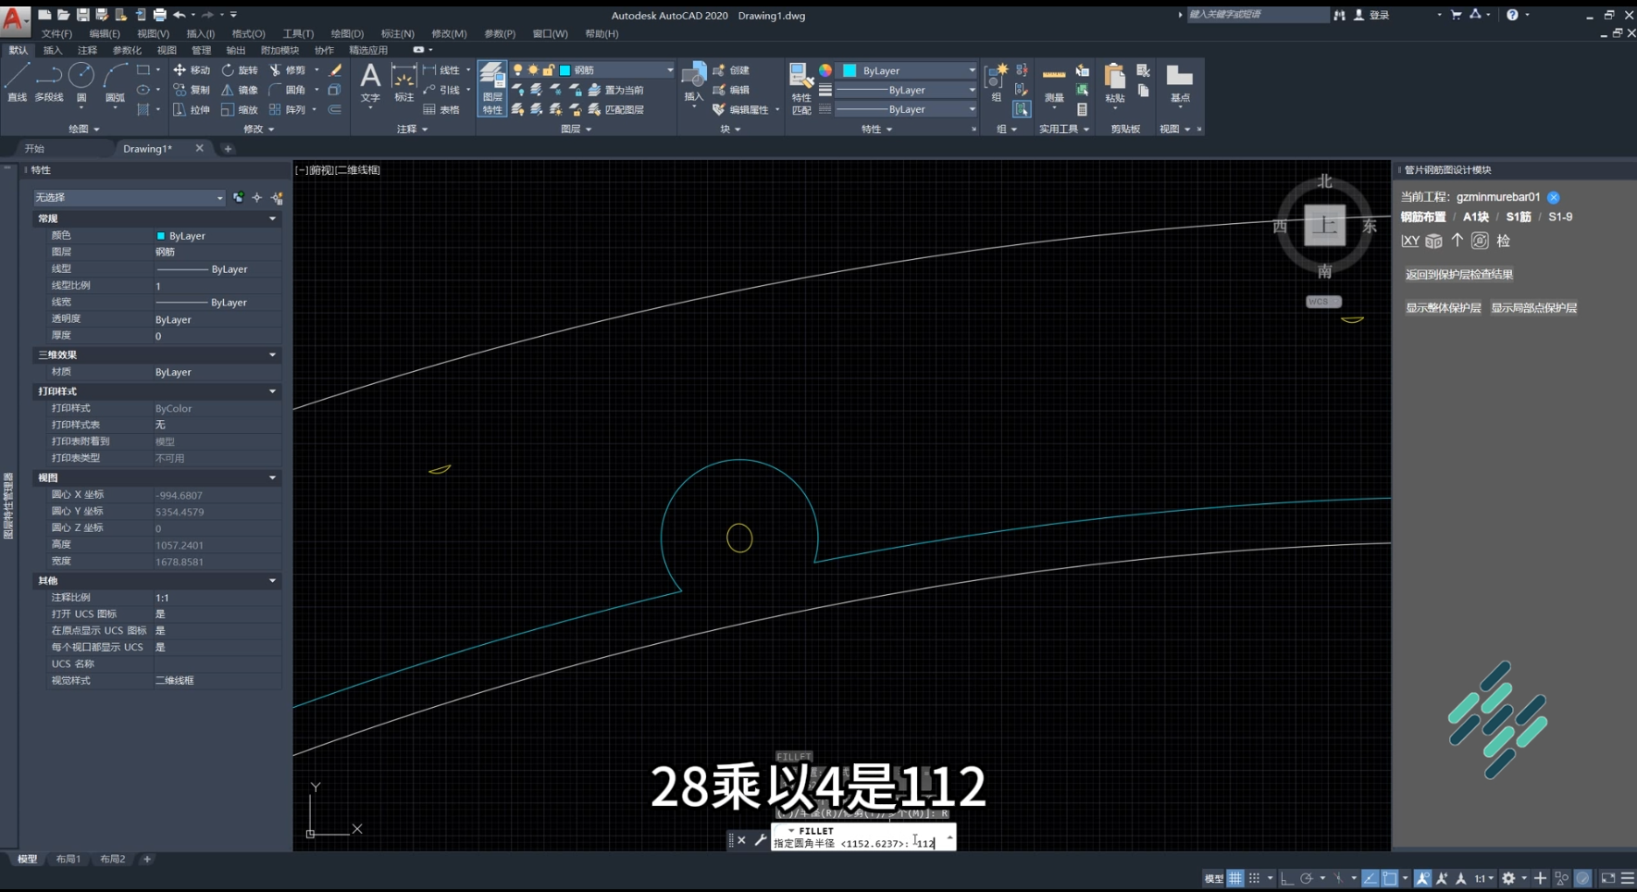Choose the Move (移动) tool
Viewport: 1637px width, 892px height.
click(x=192, y=70)
